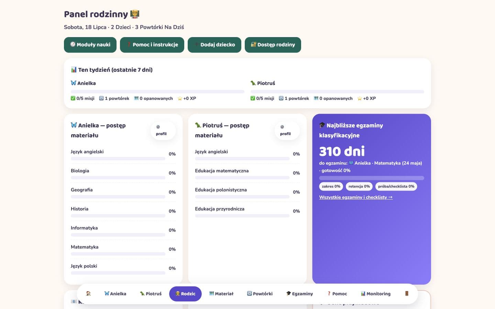
Task: Click Anielka's name in the weekly summary
Action: pos(83,83)
